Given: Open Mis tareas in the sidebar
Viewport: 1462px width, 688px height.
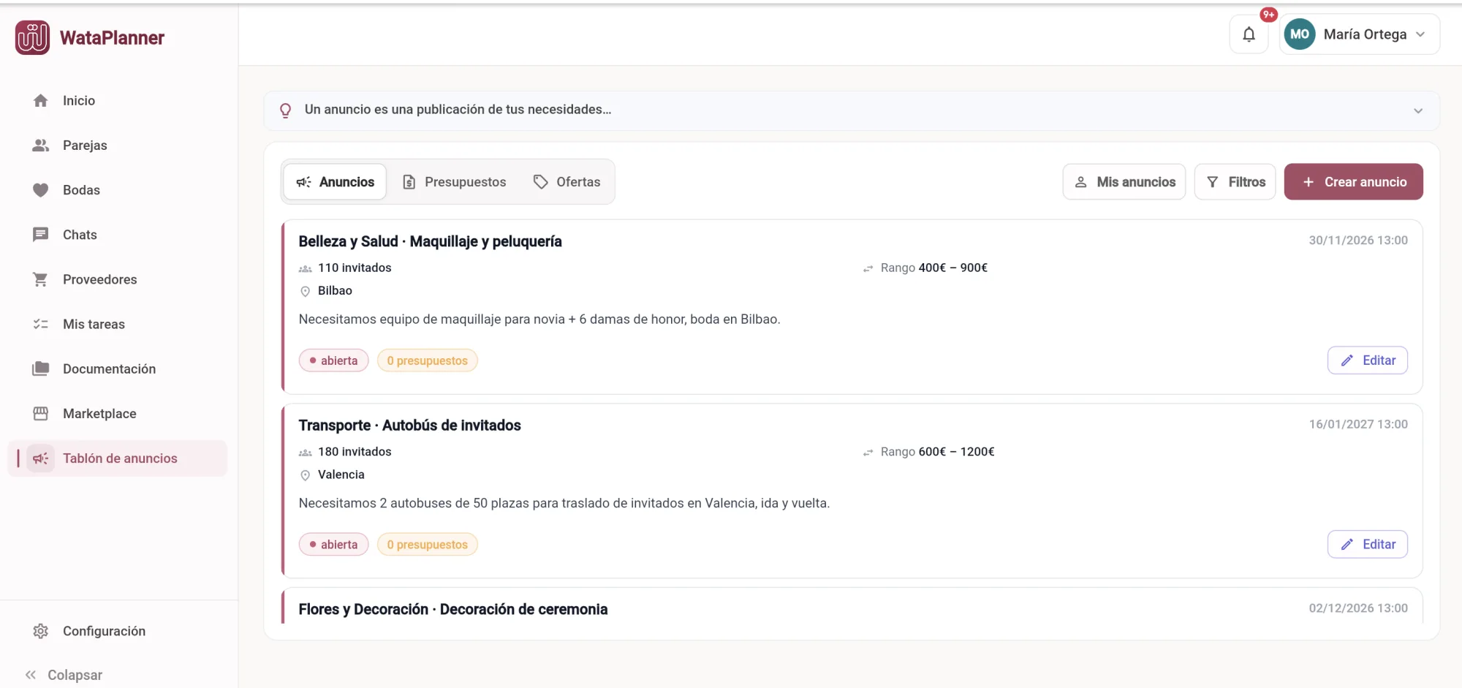Looking at the screenshot, I should click(118, 324).
